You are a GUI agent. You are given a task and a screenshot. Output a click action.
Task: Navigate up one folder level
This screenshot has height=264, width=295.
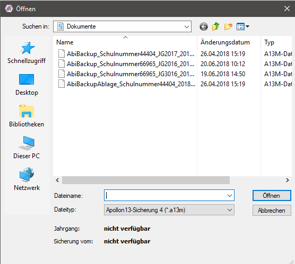[x=216, y=26]
